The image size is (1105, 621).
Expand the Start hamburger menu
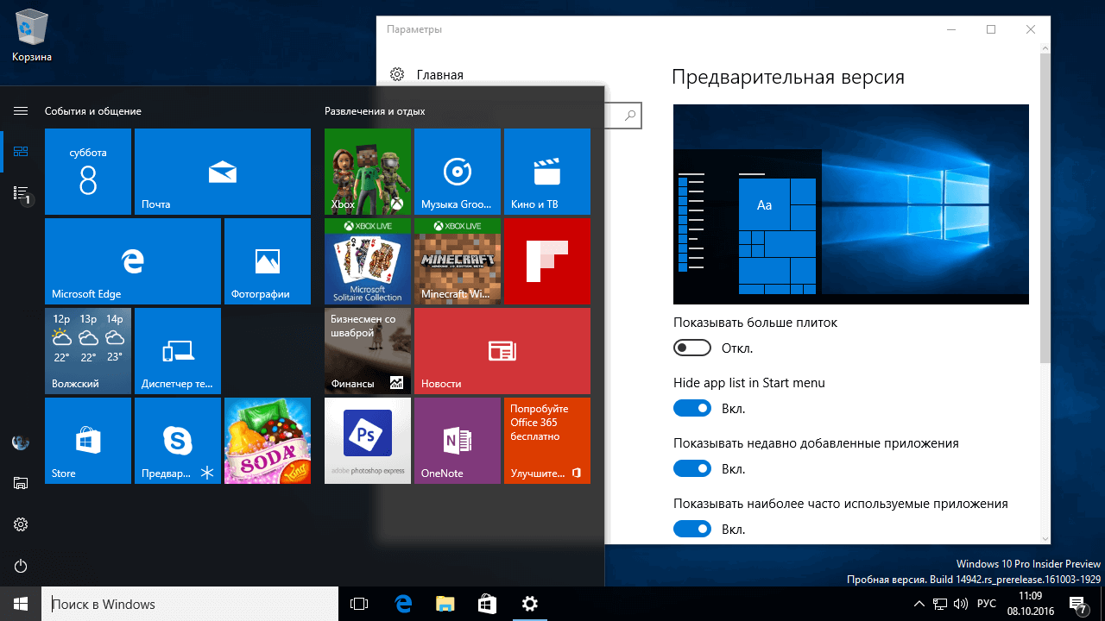[x=21, y=110]
